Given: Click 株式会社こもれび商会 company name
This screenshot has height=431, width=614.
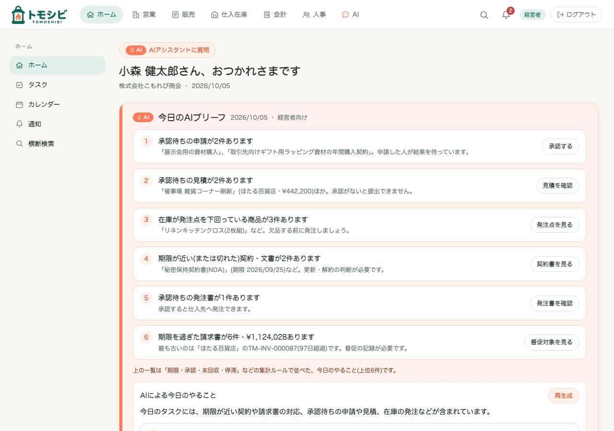Looking at the screenshot, I should 150,86.
